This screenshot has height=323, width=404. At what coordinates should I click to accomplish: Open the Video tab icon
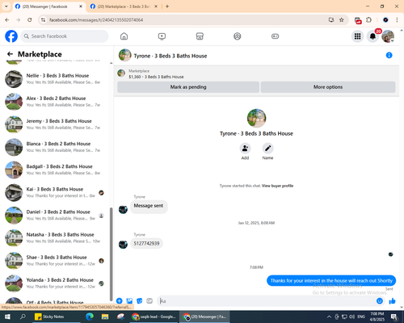pyautogui.click(x=162, y=36)
